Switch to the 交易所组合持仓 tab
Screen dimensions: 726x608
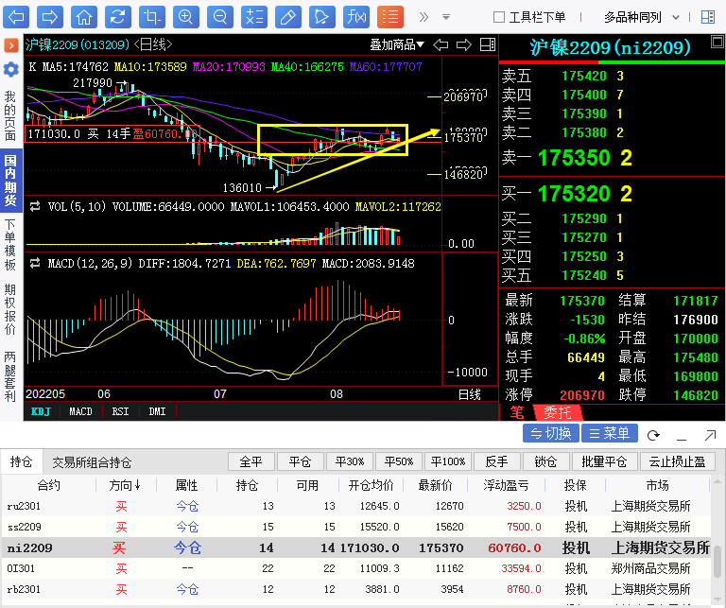pyautogui.click(x=92, y=462)
